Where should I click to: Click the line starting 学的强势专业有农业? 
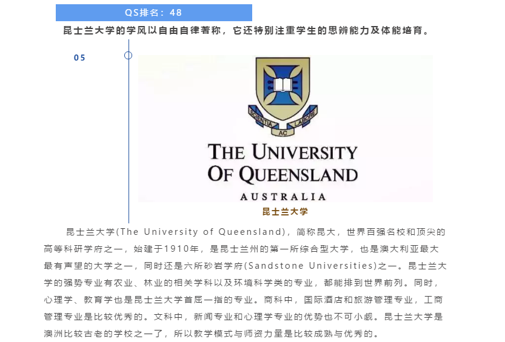coord(241,283)
